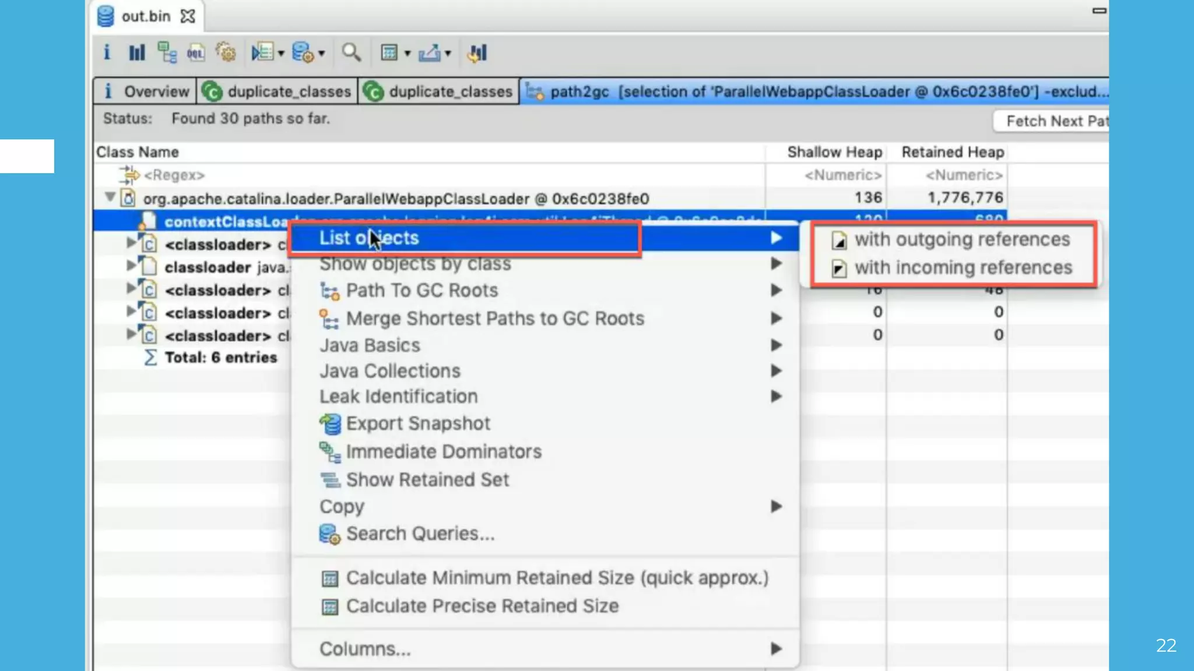
Task: Click the heap info 'i' toolbar icon
Action: coord(107,53)
